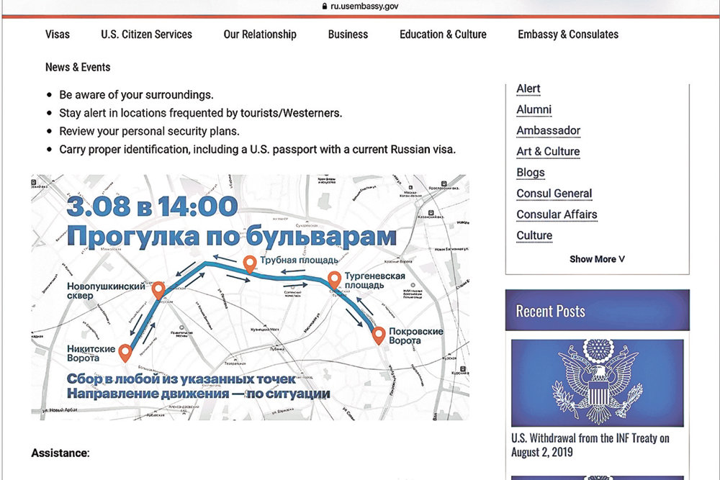
Task: Open Education & Culture menu
Action: pyautogui.click(x=443, y=35)
